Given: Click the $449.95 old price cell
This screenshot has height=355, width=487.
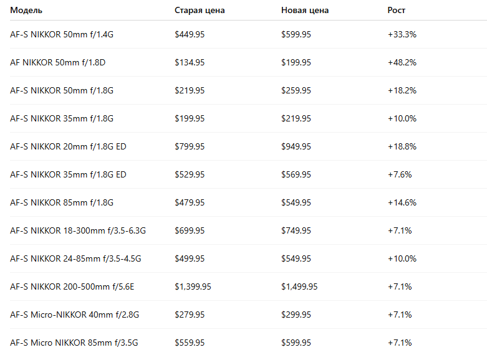Looking at the screenshot, I should pyautogui.click(x=190, y=34).
